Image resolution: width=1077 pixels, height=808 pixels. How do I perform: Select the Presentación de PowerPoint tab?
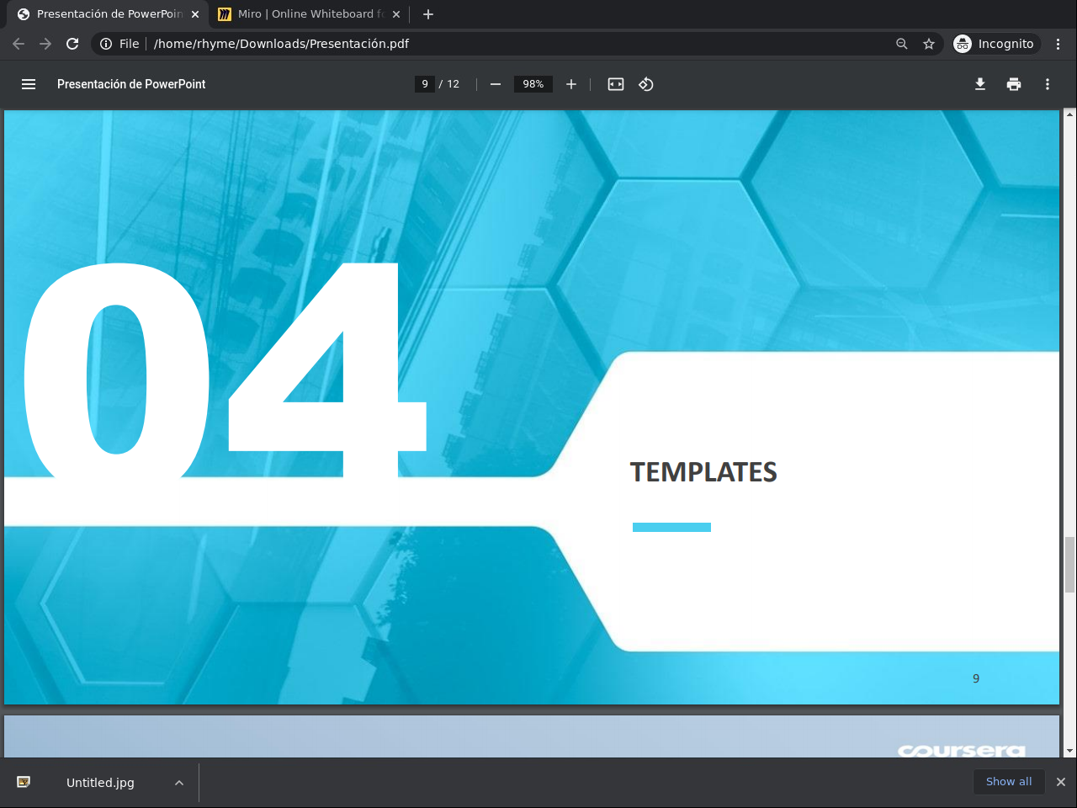click(109, 14)
